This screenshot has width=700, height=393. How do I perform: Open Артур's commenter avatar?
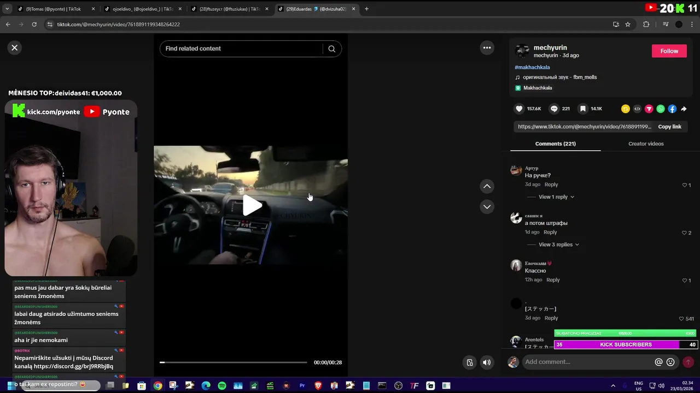[x=516, y=170]
